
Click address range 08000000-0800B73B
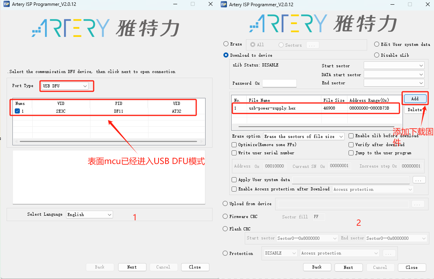click(x=369, y=108)
